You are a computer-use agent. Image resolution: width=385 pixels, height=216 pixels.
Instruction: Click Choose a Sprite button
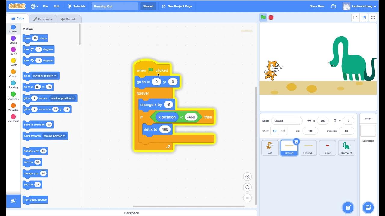click(348, 207)
